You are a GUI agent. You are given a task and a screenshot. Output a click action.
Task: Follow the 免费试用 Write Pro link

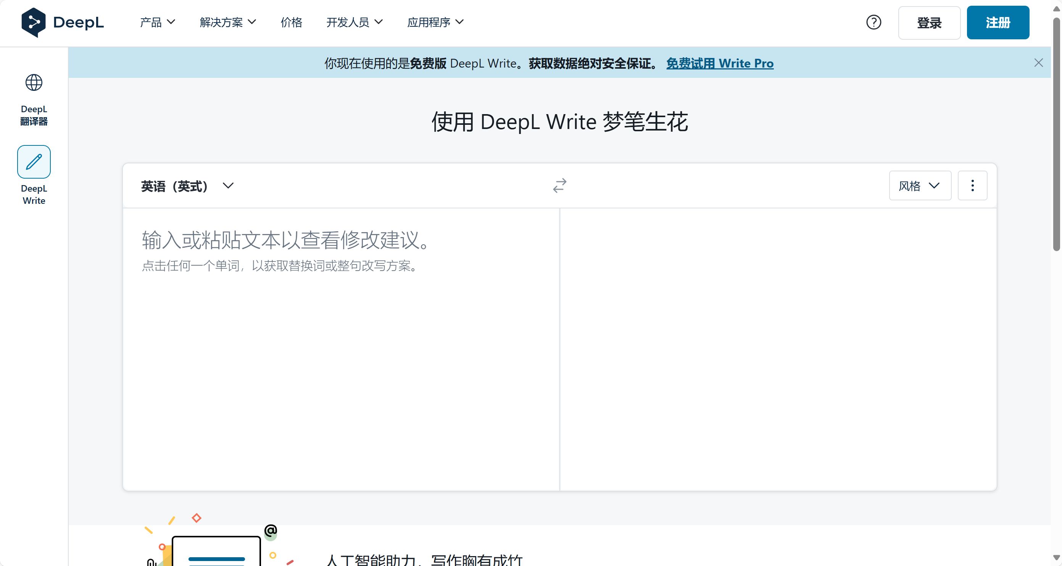pyautogui.click(x=720, y=63)
